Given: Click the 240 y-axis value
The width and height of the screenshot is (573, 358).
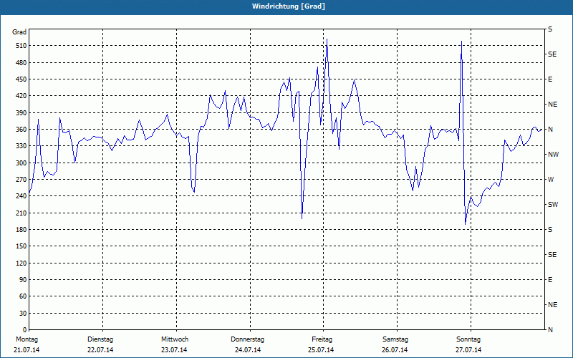Looking at the screenshot, I should coord(21,195).
